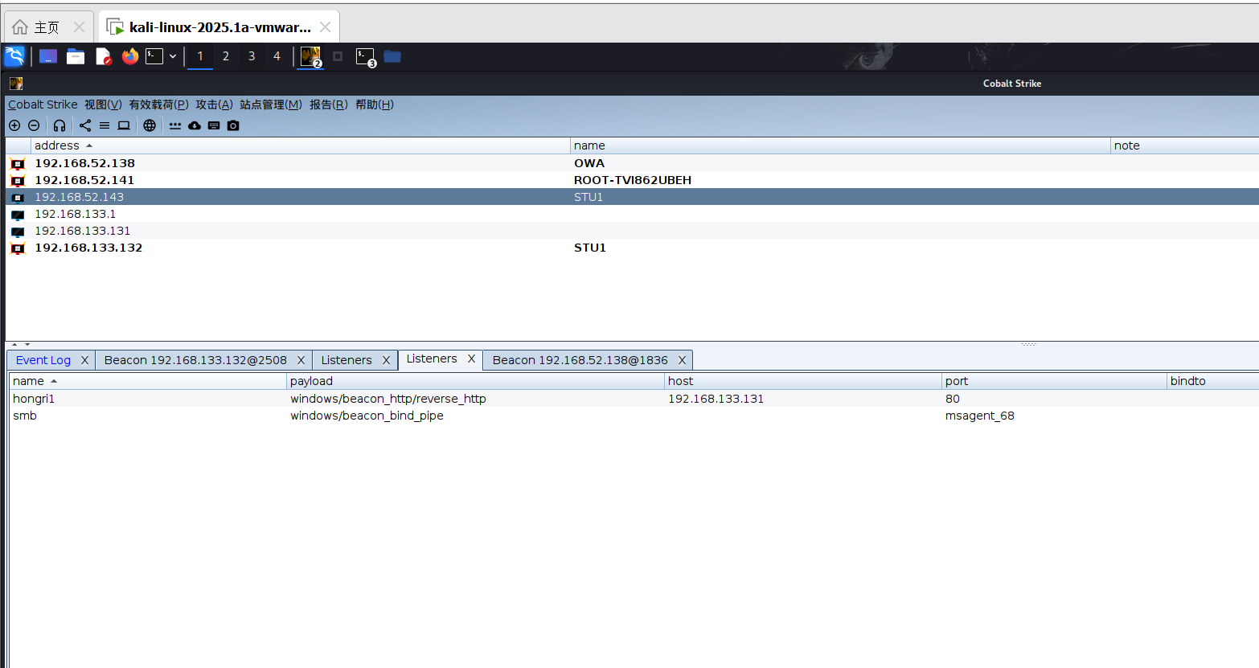Expand the terminal dropdown arrow in panel
Image resolution: width=1259 pixels, height=668 pixels.
coord(173,56)
